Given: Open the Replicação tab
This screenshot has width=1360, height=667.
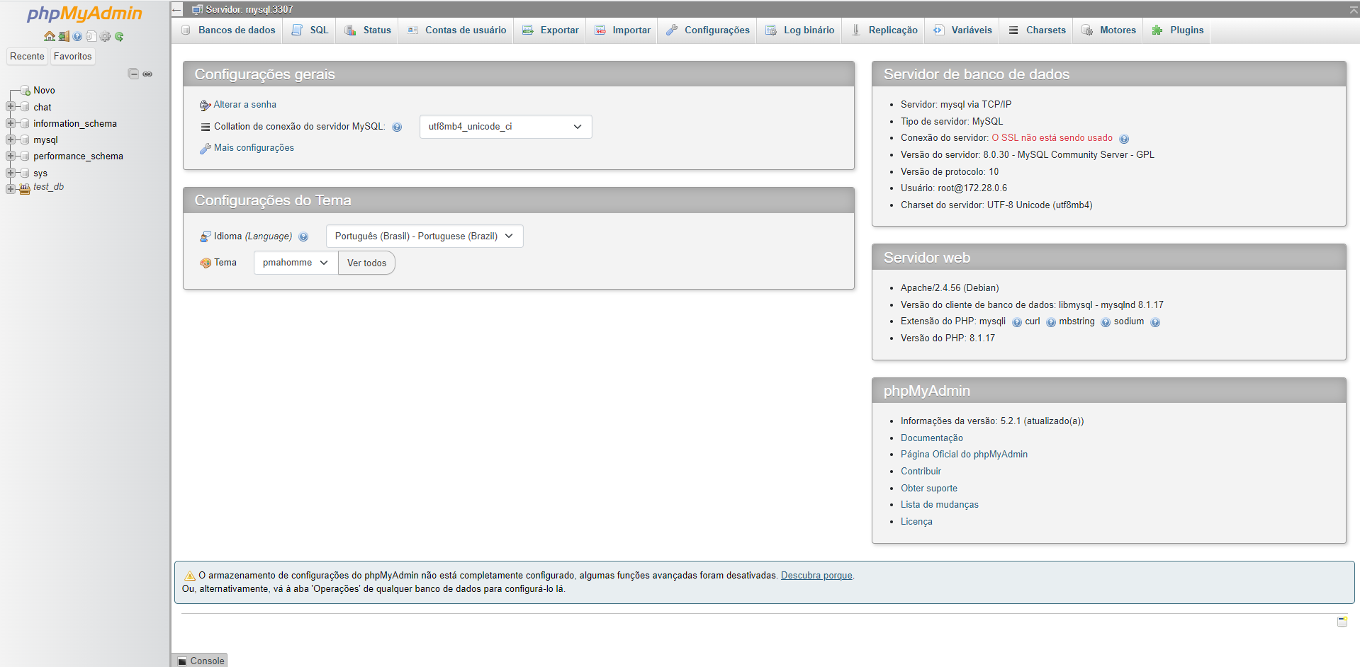Looking at the screenshot, I should coord(884,30).
